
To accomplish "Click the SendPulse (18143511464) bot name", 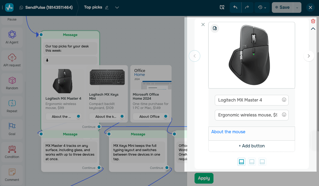I will pos(49,7).
